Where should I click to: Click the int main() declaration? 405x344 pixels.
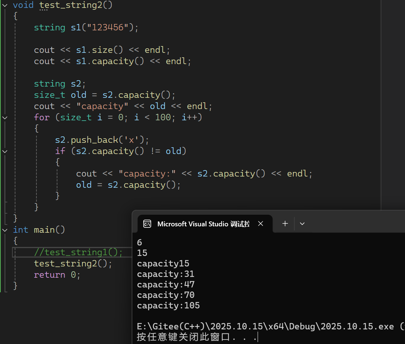[39, 230]
